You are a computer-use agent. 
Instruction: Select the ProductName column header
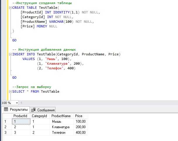[x=61, y=116]
